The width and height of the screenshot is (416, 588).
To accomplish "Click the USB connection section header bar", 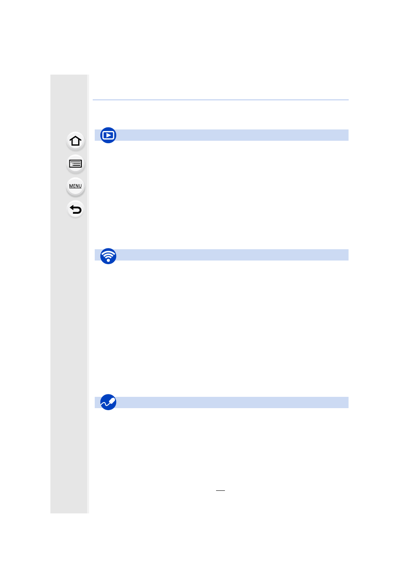I will tap(232, 402).
